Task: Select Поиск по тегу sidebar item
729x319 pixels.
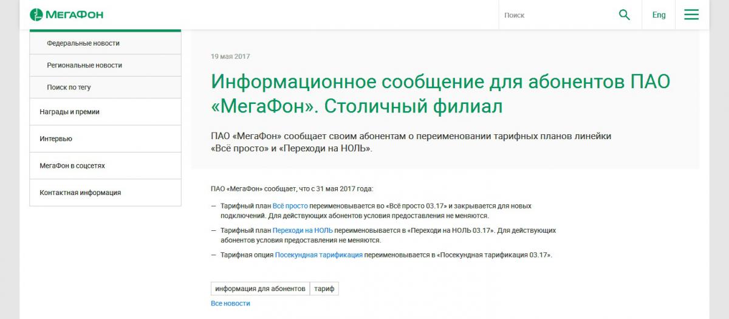Action: click(x=69, y=87)
